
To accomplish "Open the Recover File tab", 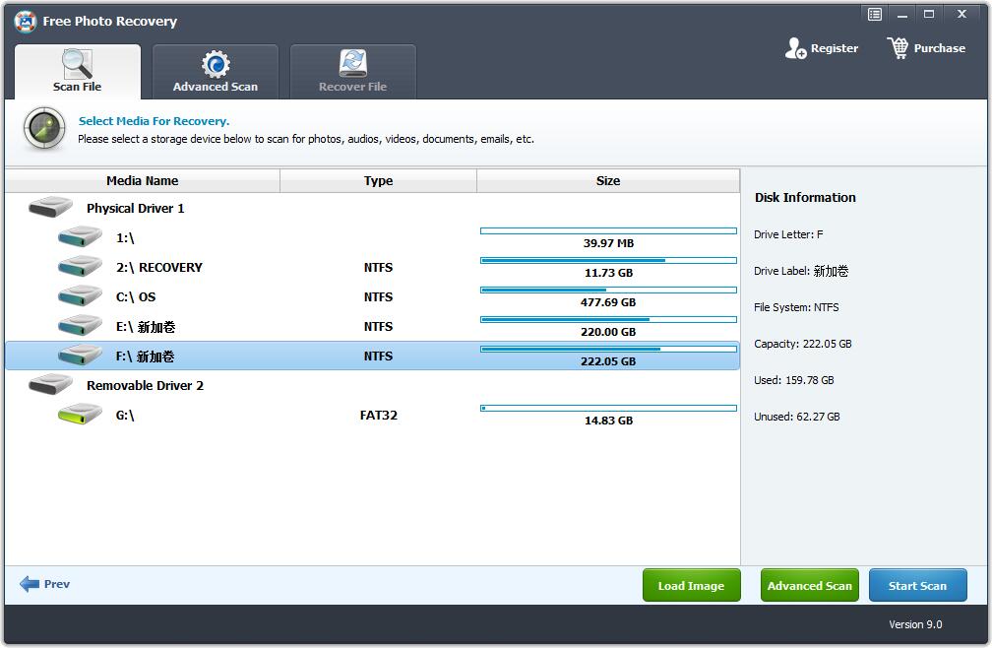I will tap(353, 72).
